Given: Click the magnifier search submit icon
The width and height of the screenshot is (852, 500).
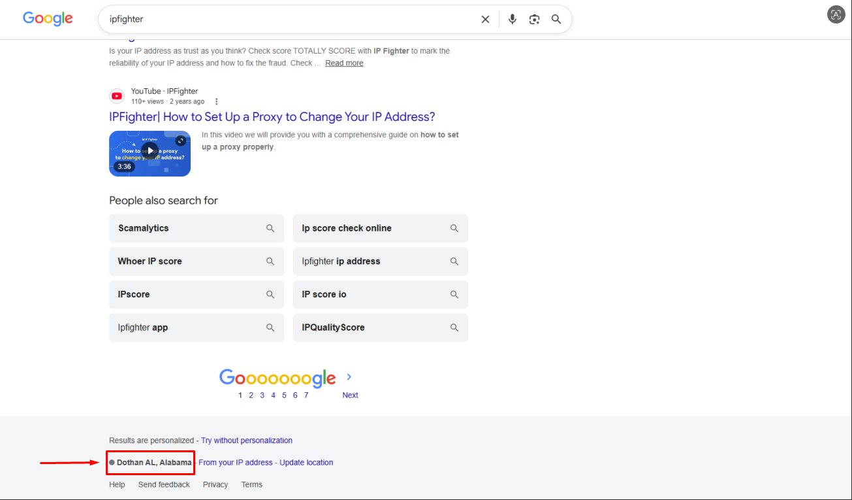Looking at the screenshot, I should [556, 20].
